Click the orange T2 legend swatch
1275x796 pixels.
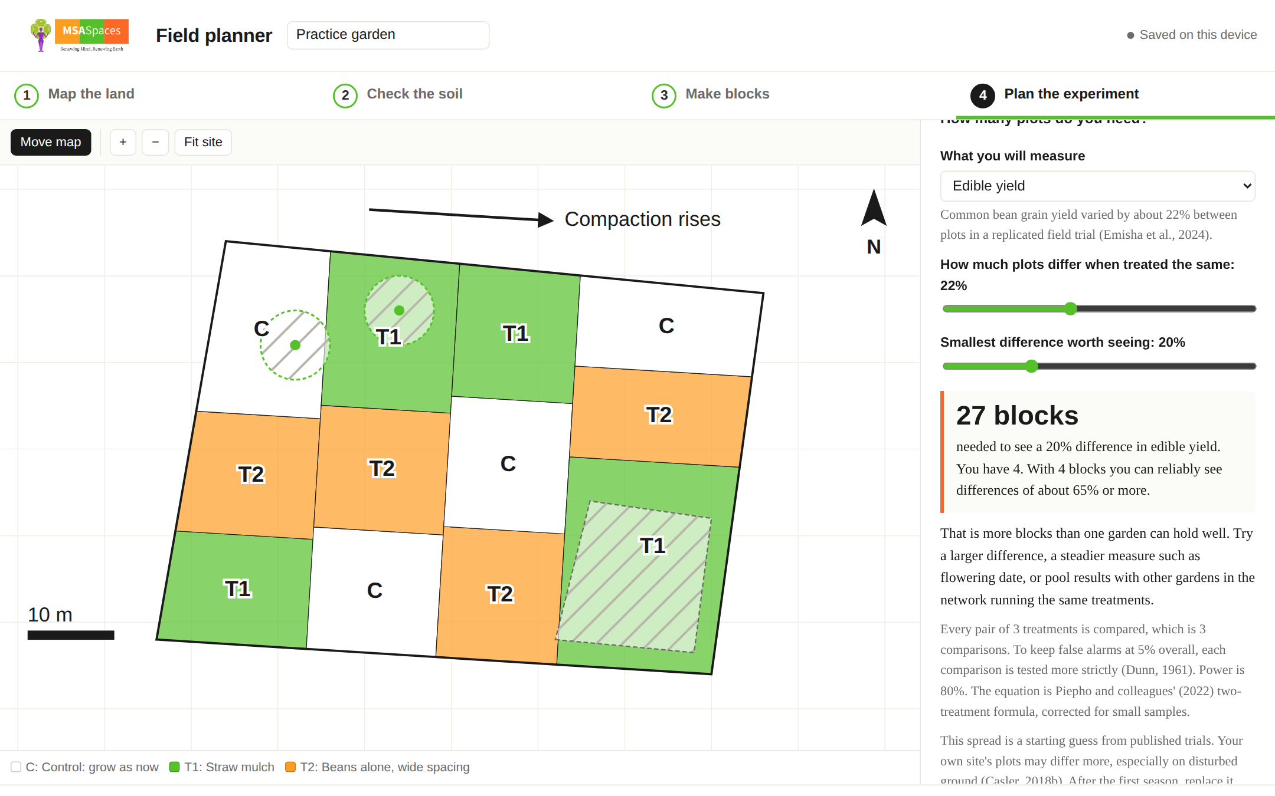290,767
